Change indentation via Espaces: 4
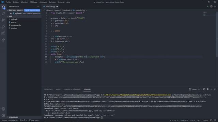Screen dimensions: 218x122 point(184,120)
